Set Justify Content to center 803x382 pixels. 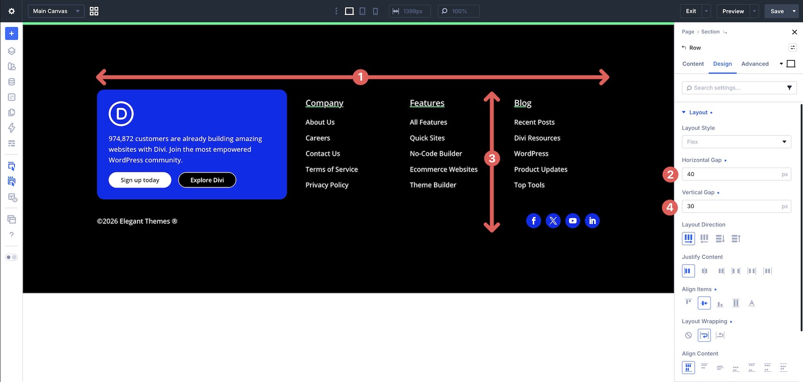click(704, 271)
